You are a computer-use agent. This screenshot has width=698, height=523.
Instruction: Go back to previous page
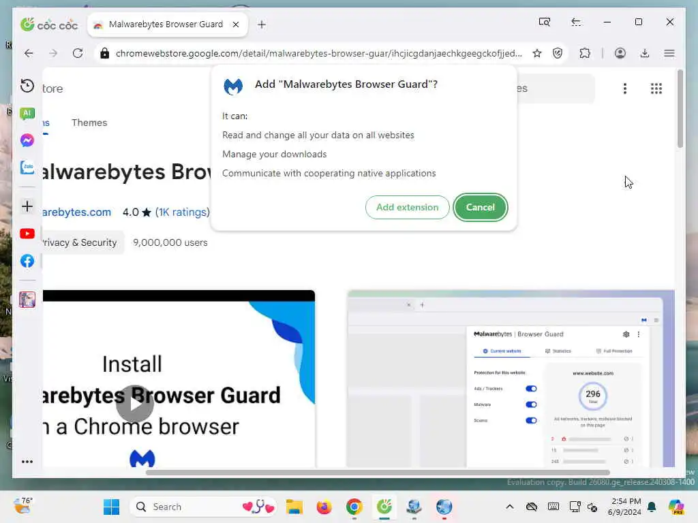[x=29, y=53]
